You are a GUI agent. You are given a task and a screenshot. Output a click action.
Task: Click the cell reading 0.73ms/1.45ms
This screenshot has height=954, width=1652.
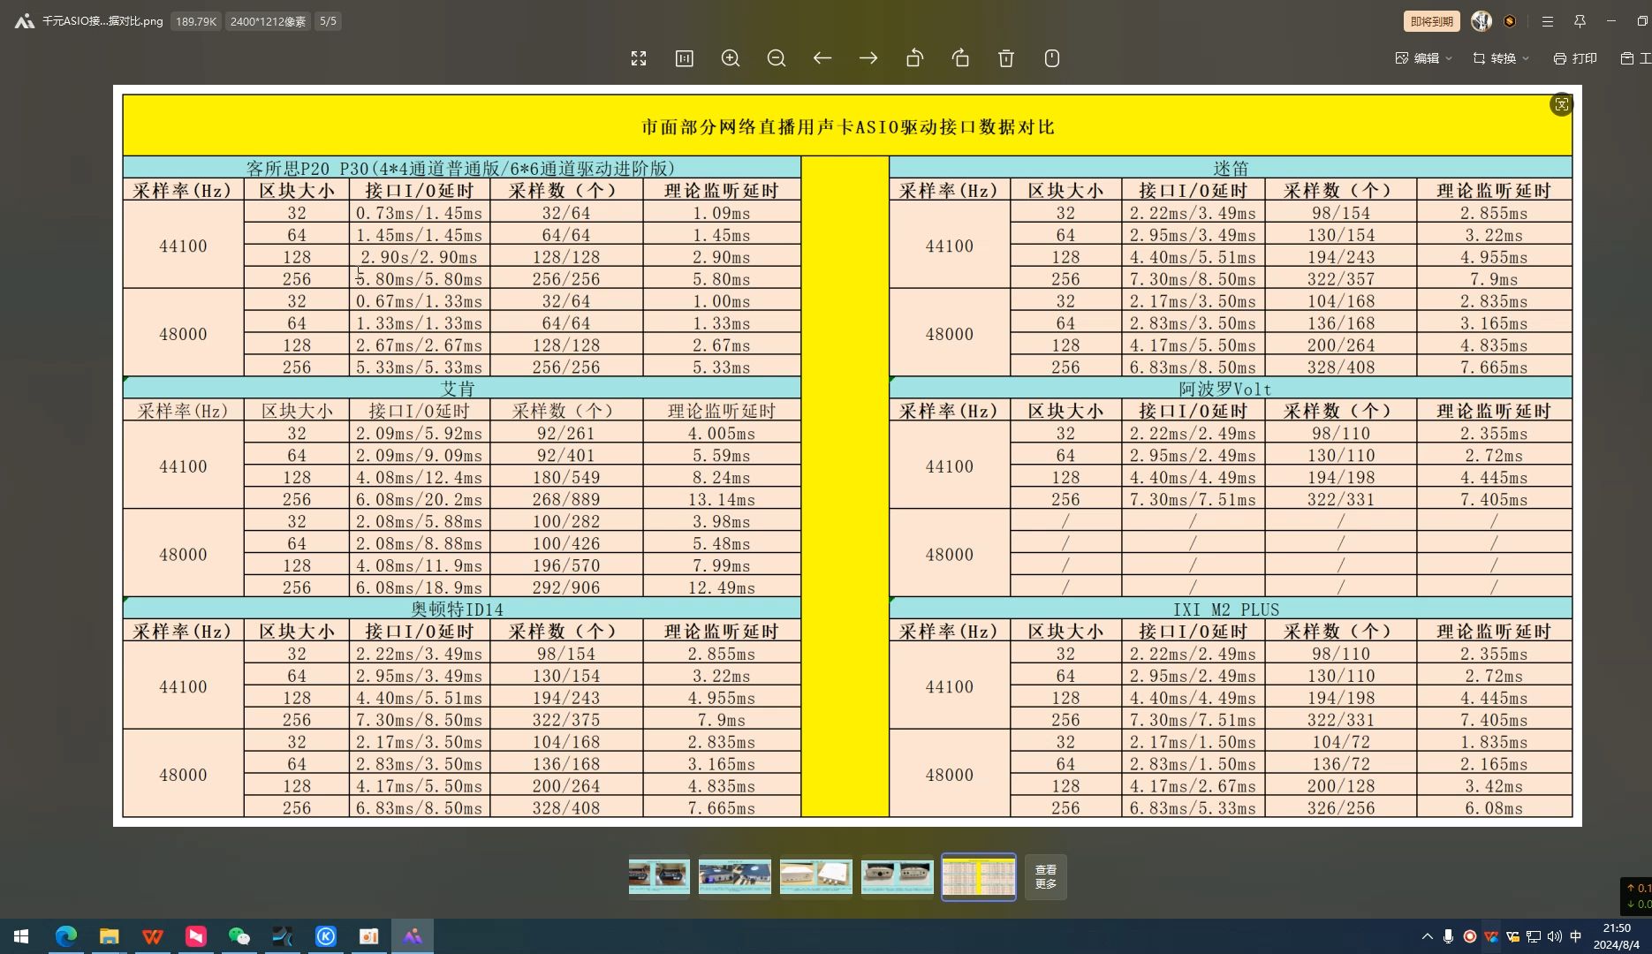[420, 213]
